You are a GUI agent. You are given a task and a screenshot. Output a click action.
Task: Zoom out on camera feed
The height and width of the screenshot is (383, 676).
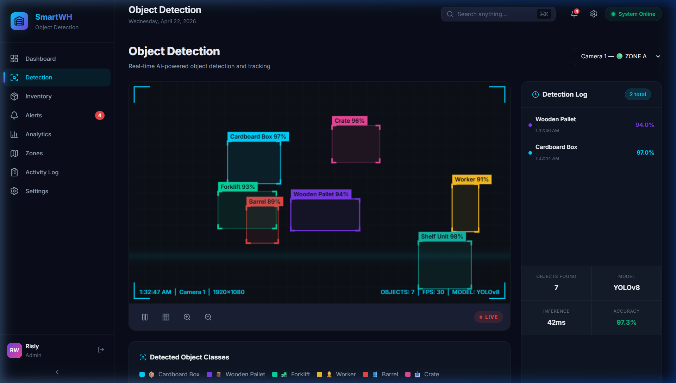[208, 317]
